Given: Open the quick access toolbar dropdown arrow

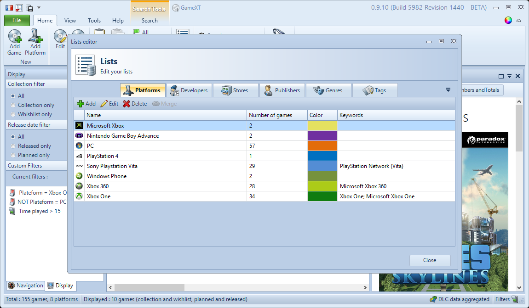Looking at the screenshot, I should click(39, 7).
